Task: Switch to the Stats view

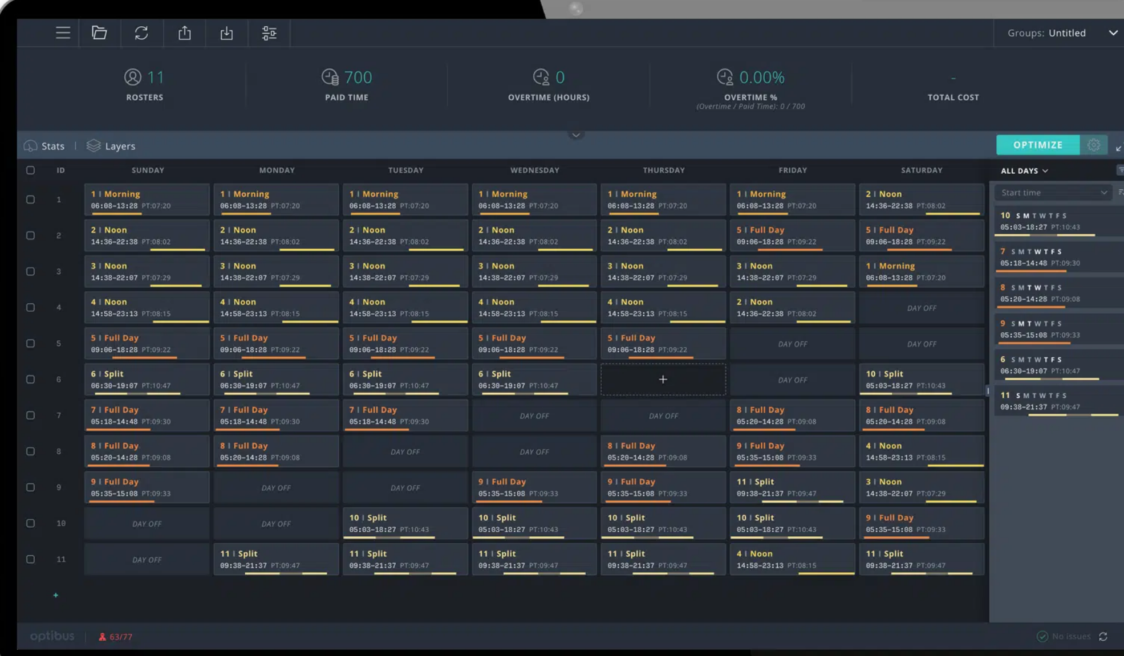Action: [x=44, y=146]
